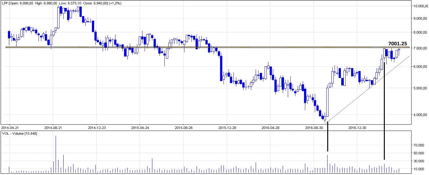Click the 2014-04-21 date label
429x175 pixels.
10,128
